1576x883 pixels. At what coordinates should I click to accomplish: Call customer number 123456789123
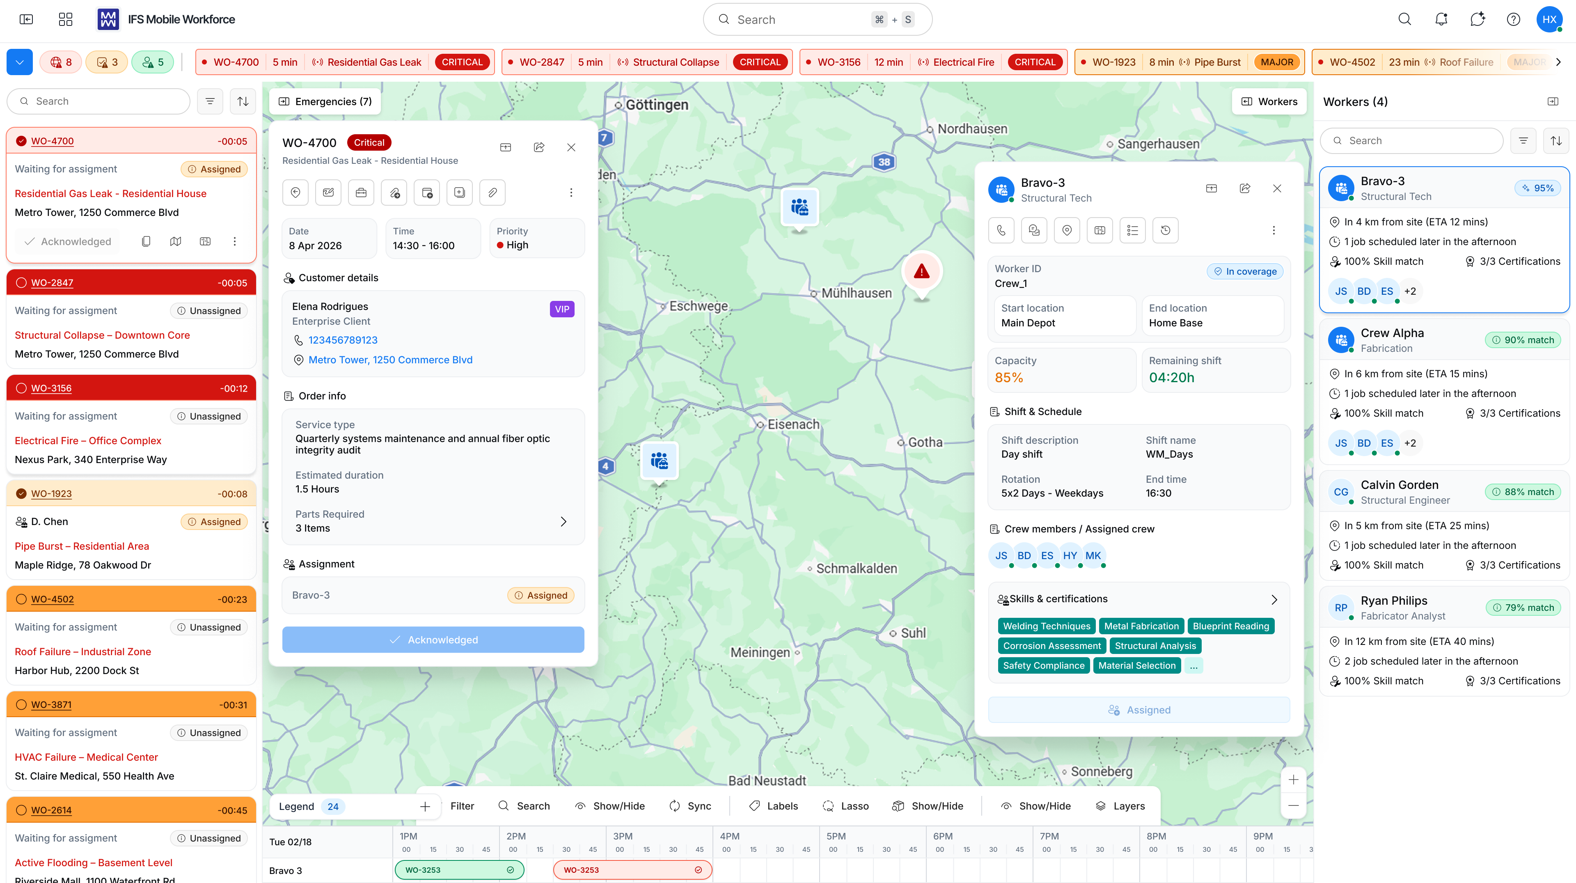click(x=343, y=340)
